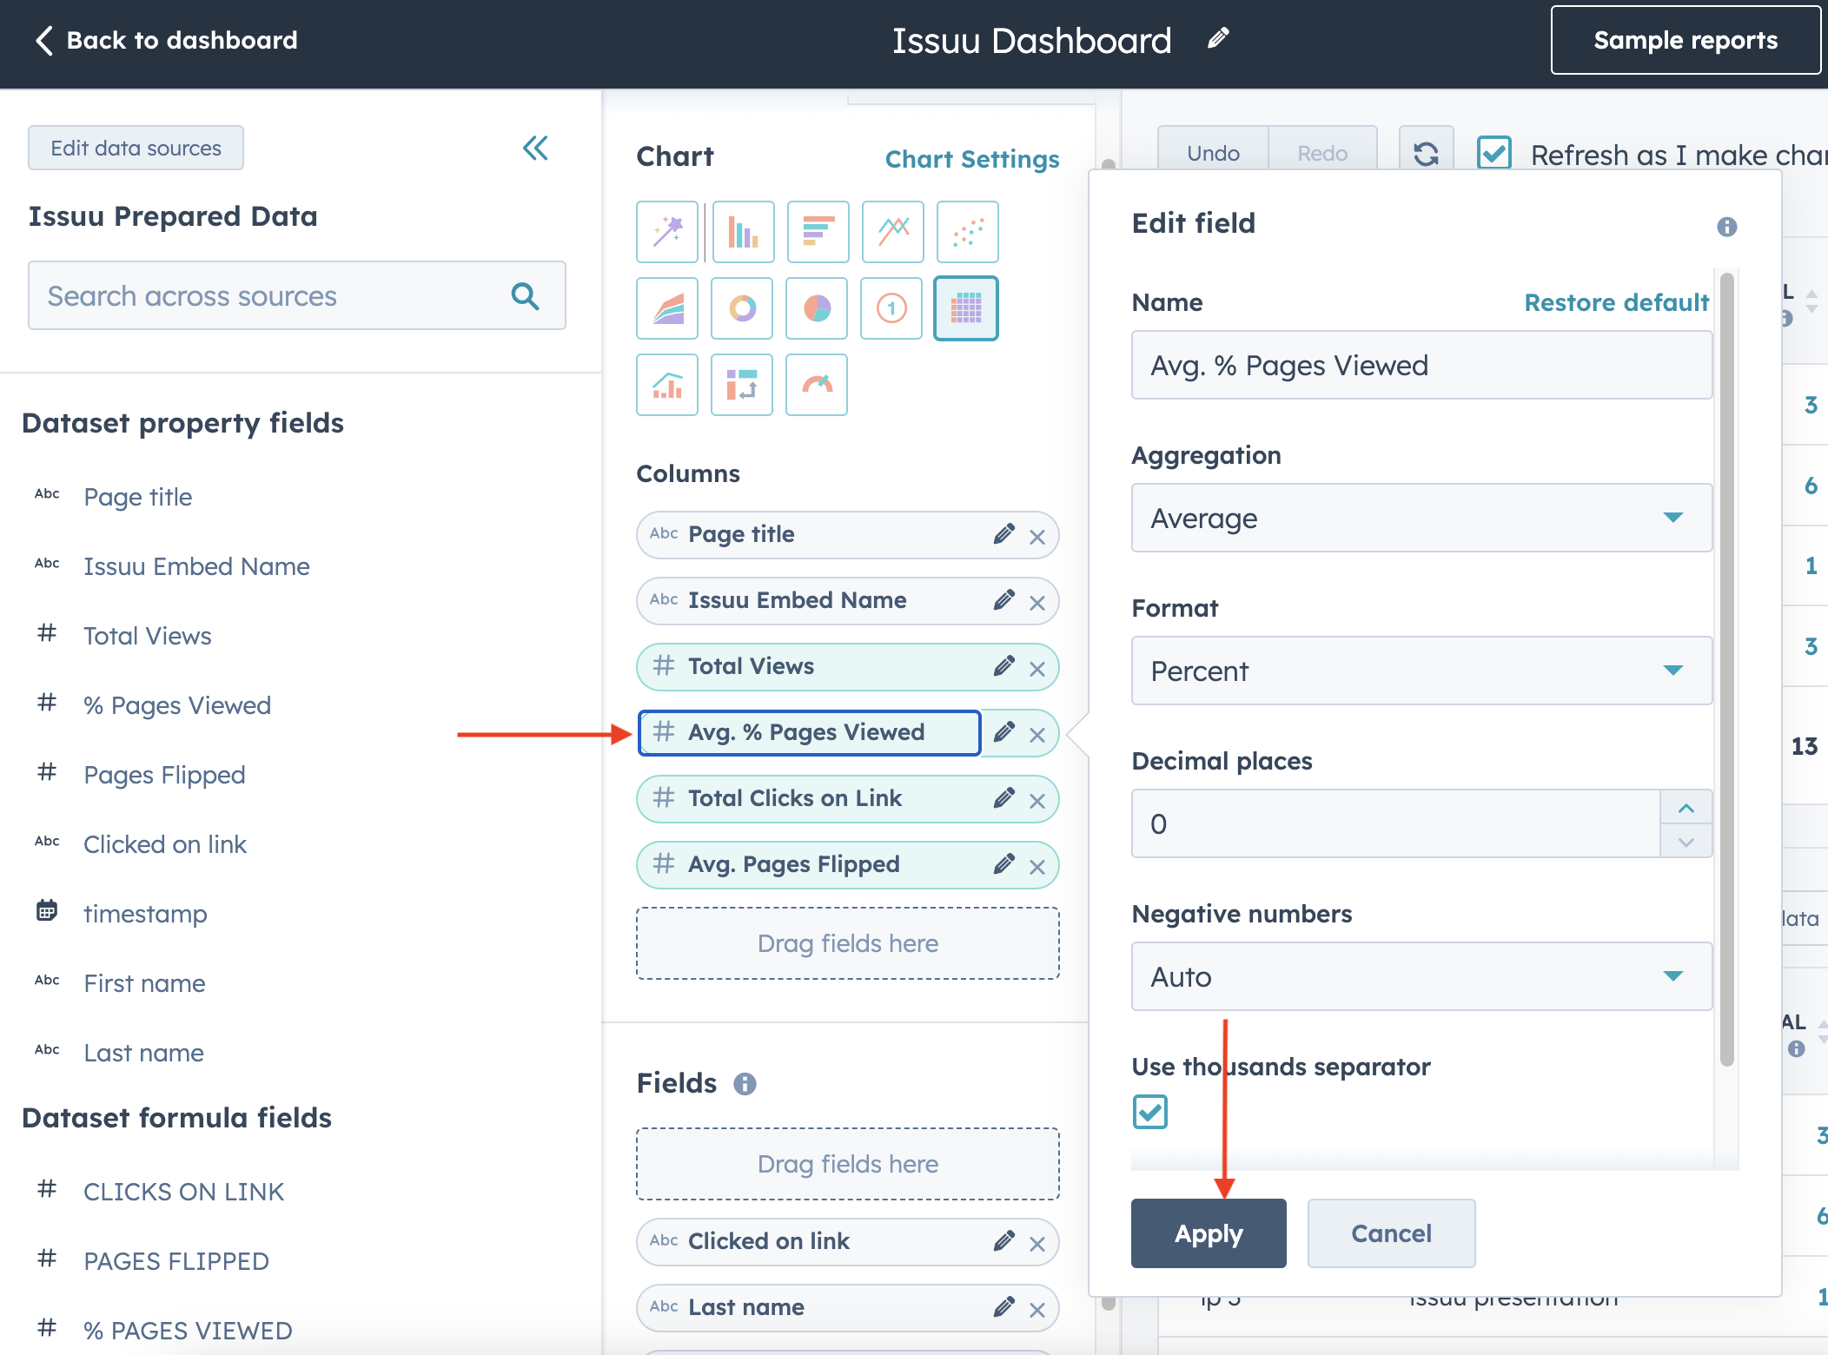This screenshot has height=1355, width=1828.
Task: Select the table chart type
Action: coord(966,308)
